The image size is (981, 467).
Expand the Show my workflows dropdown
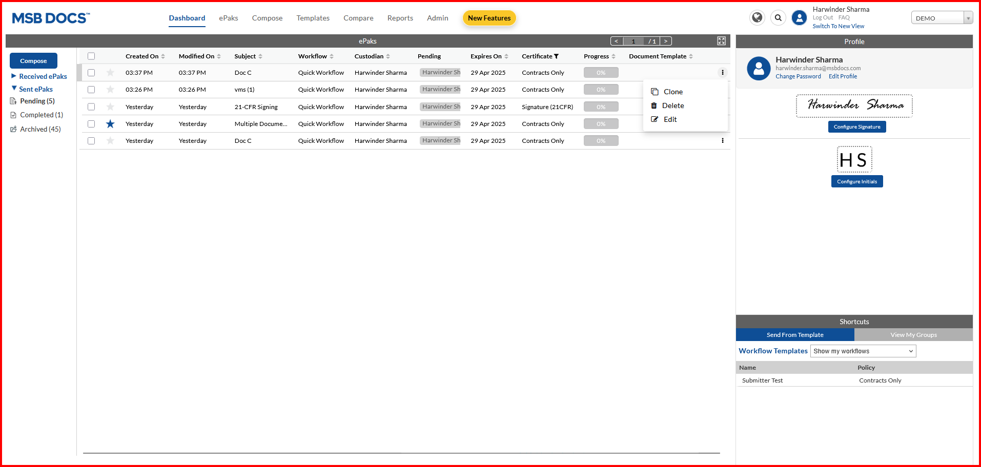tap(863, 351)
